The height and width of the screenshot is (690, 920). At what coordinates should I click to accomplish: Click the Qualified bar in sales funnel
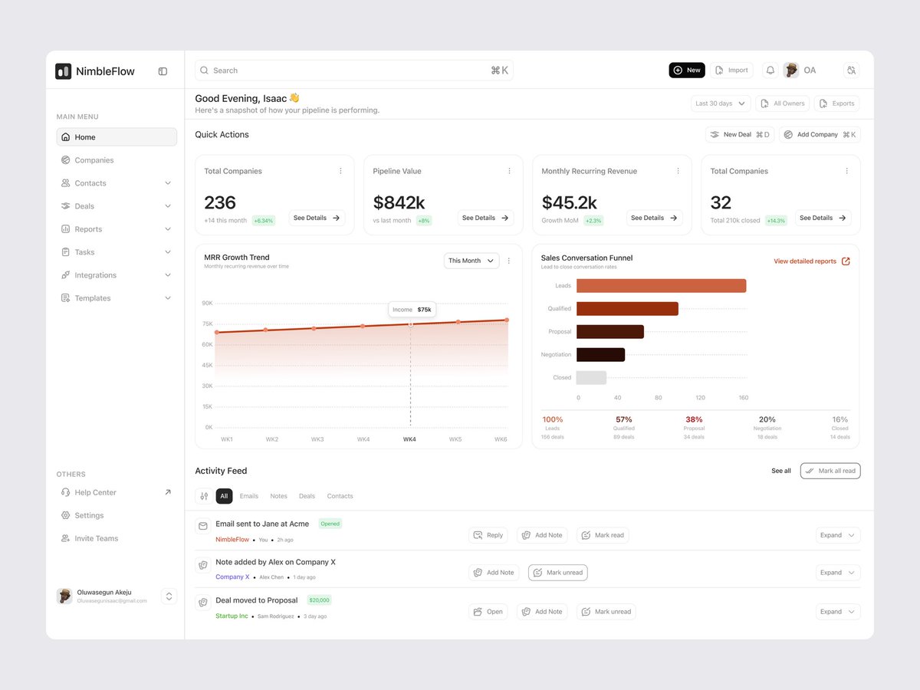point(627,309)
